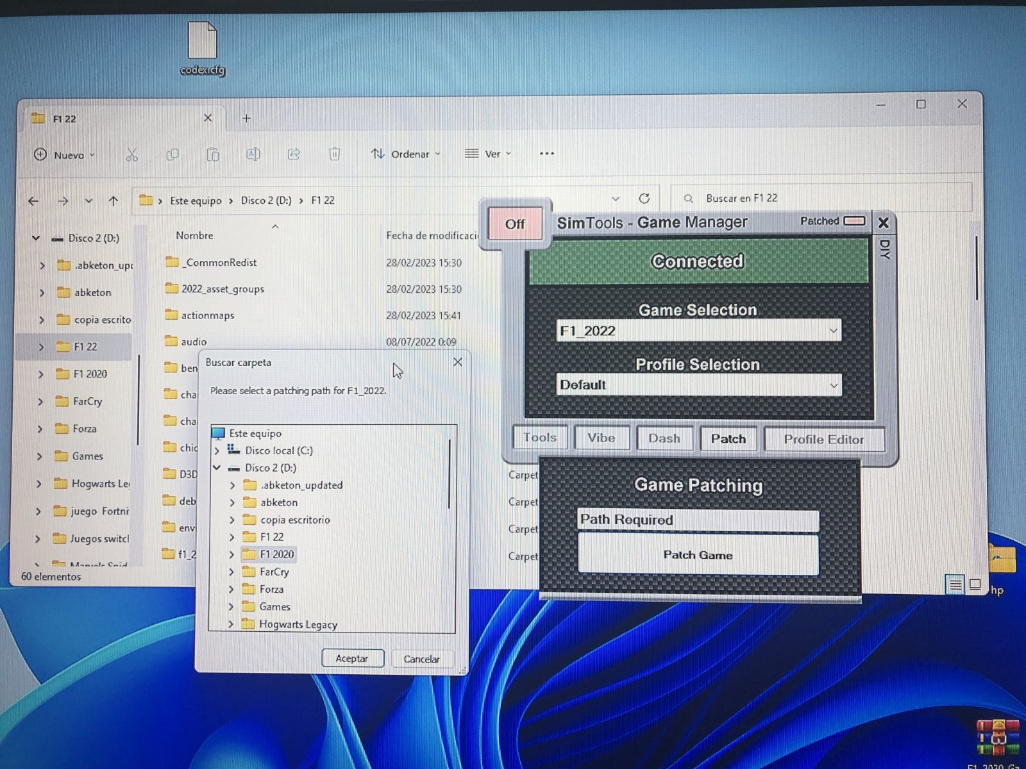Open a new Explorer tab with plus

(x=247, y=119)
